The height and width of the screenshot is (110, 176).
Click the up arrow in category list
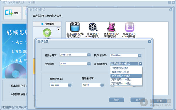point(58,29)
